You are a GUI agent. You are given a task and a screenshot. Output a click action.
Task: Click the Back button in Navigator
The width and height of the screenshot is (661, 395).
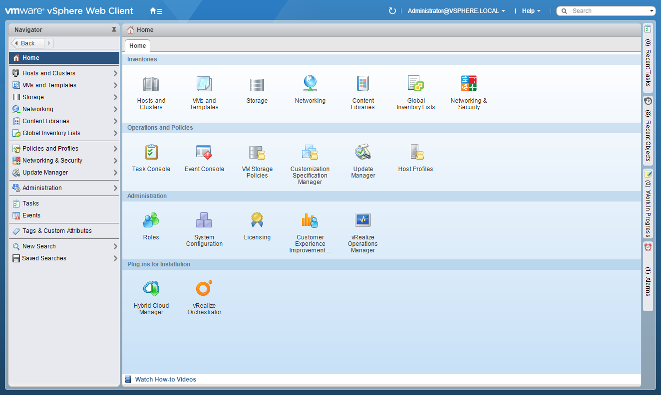pyautogui.click(x=27, y=43)
